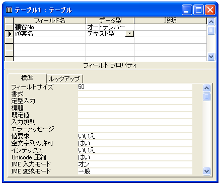Click the エラーメッセージ property field

tap(135, 129)
